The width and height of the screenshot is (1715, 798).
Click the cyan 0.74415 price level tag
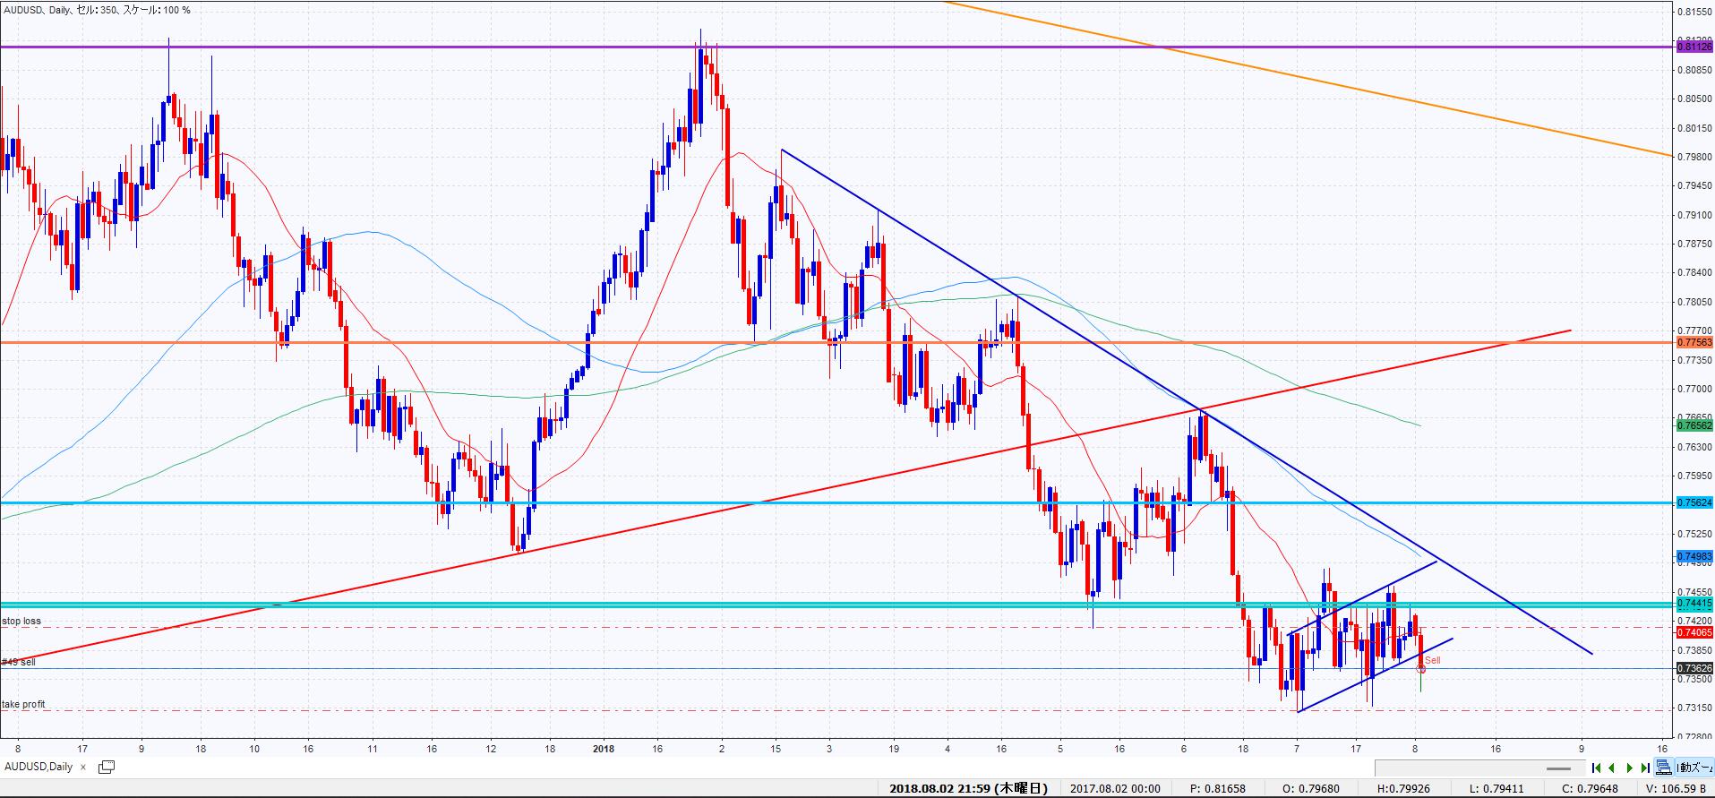(1694, 604)
